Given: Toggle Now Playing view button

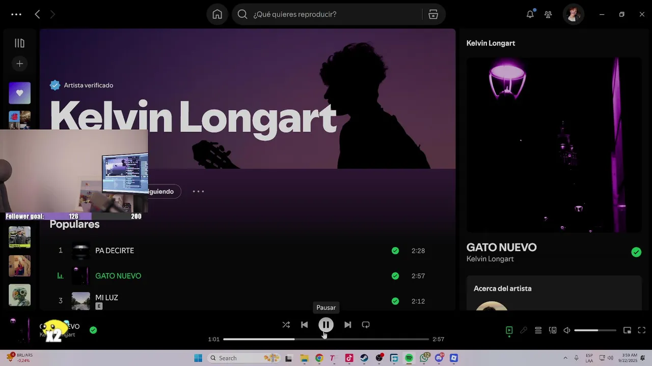Looking at the screenshot, I should point(509,330).
